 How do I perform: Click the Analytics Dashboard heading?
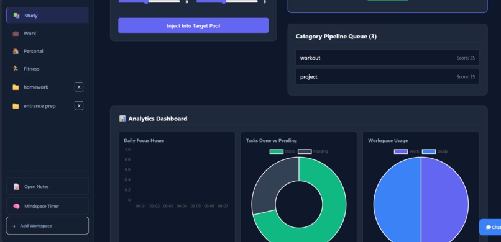coord(158,119)
